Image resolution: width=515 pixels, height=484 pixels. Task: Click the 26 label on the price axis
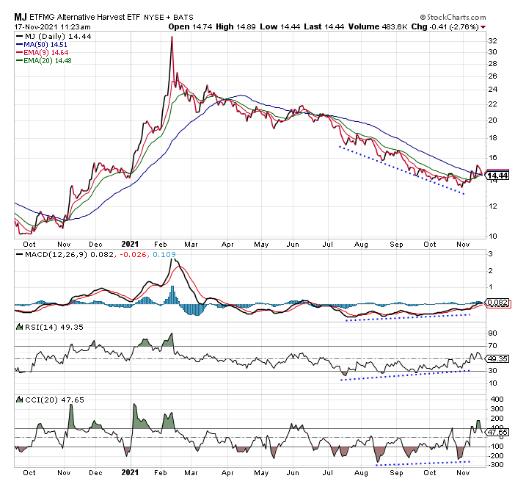[x=493, y=76]
